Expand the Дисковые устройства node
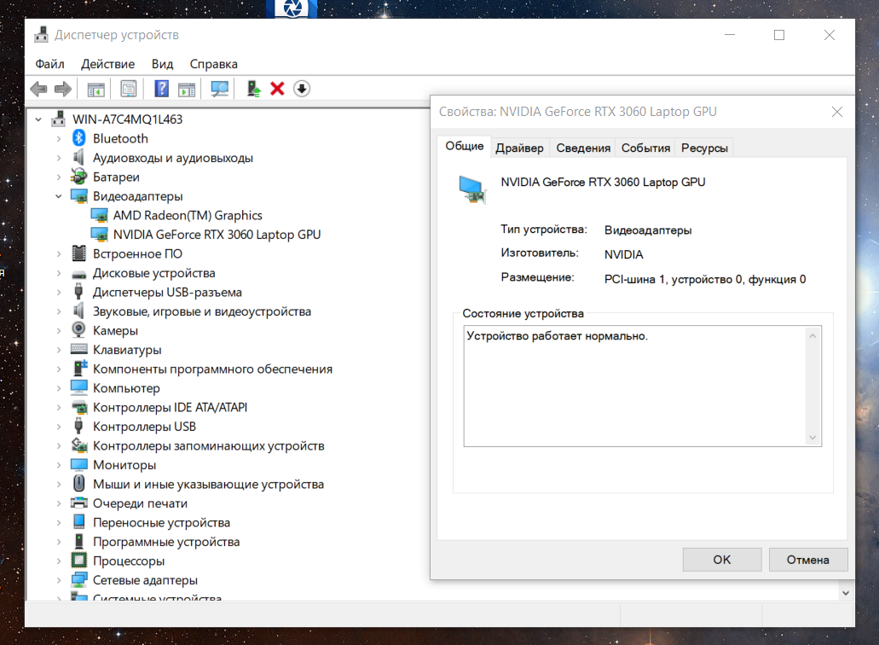The width and height of the screenshot is (879, 645). pos(59,273)
